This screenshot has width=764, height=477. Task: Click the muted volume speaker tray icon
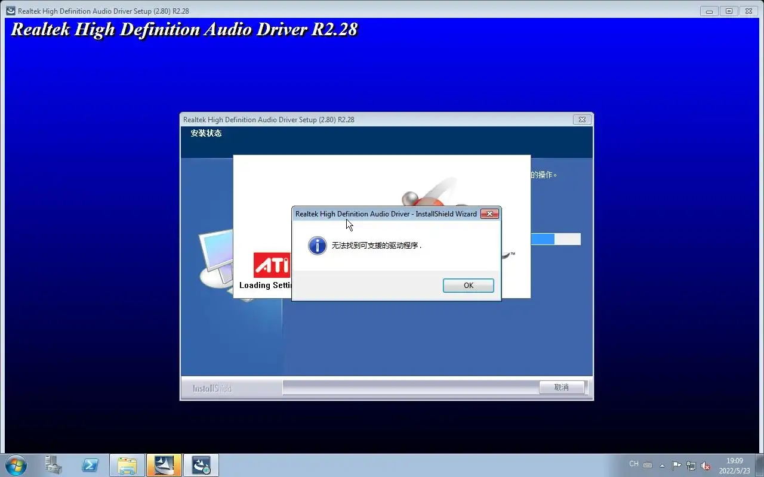706,466
